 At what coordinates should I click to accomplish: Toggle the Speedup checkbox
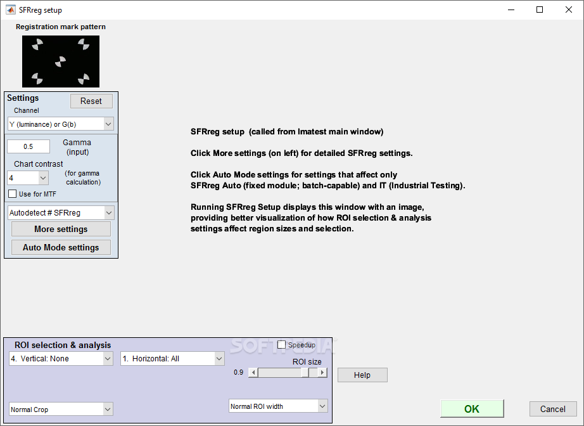(282, 345)
